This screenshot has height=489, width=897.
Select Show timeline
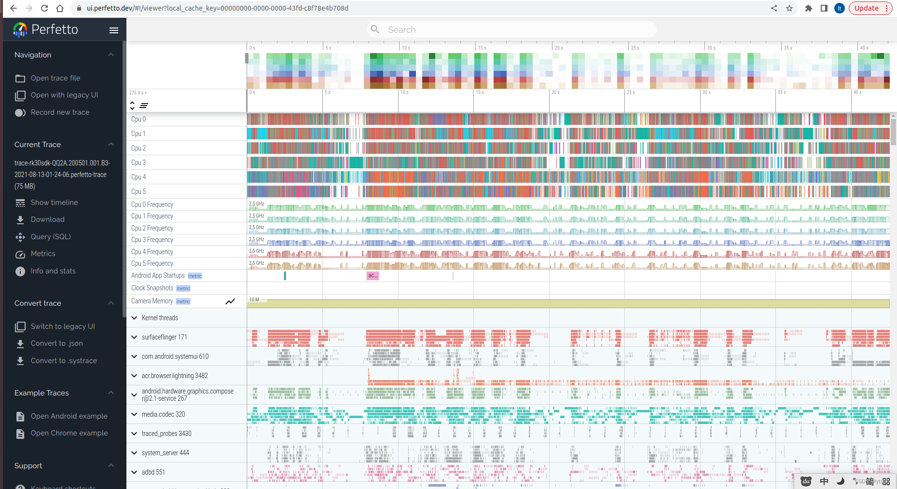pos(55,203)
